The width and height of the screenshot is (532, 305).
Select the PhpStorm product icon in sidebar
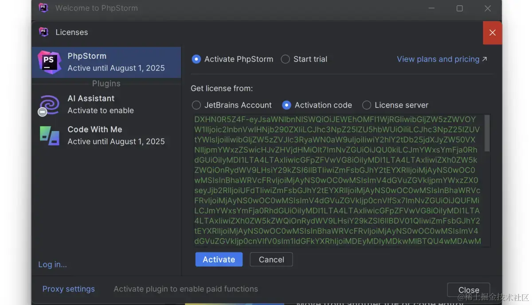pyautogui.click(x=49, y=62)
